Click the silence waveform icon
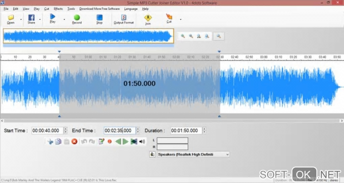Image resolution: width=344 pixels, height=183 pixels. coord(134,142)
